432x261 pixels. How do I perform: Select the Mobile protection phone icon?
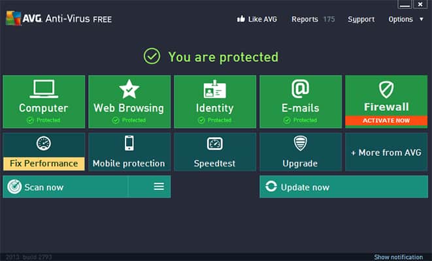[x=129, y=143]
